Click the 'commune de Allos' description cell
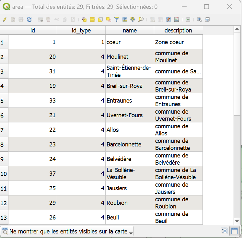 point(178,130)
